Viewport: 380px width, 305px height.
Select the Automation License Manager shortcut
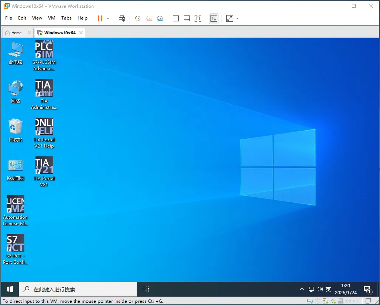pyautogui.click(x=16, y=211)
